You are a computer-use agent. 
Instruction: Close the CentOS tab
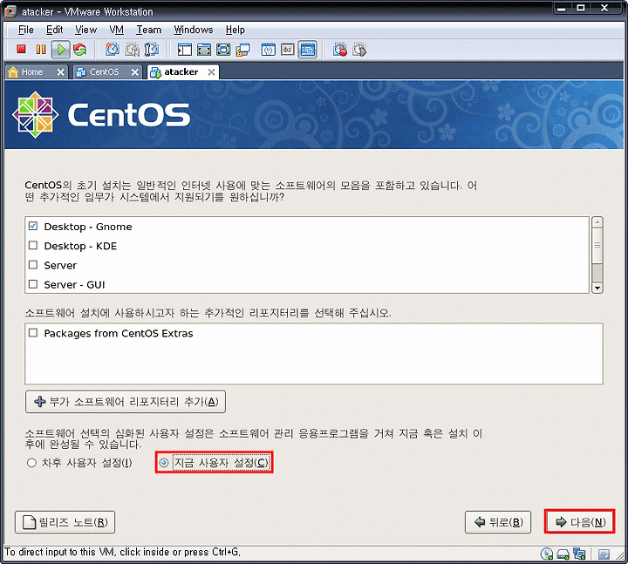coord(135,72)
